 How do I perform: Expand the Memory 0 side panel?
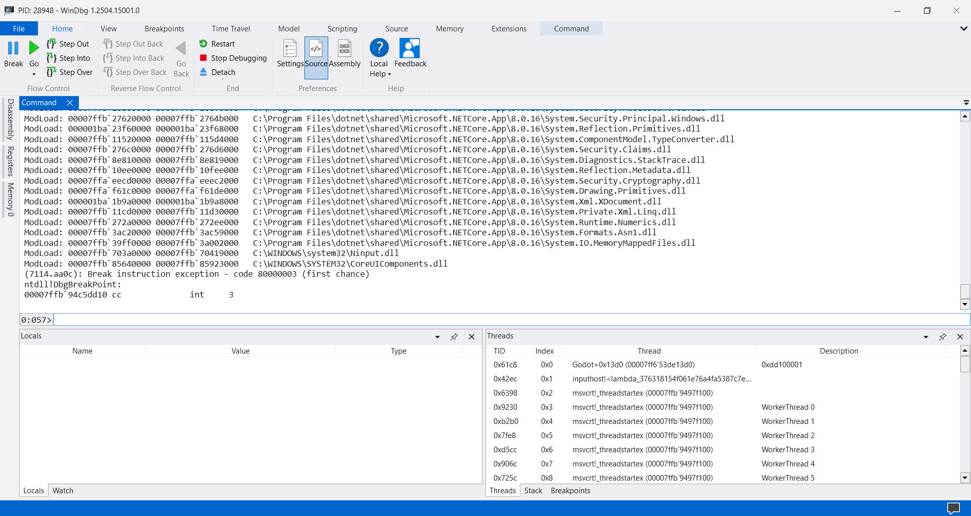click(x=10, y=199)
